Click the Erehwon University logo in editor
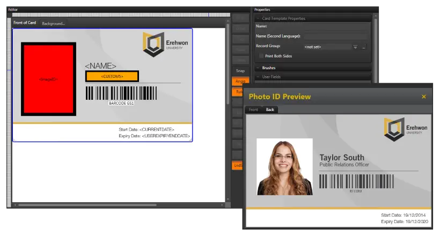 pyautogui.click(x=166, y=45)
